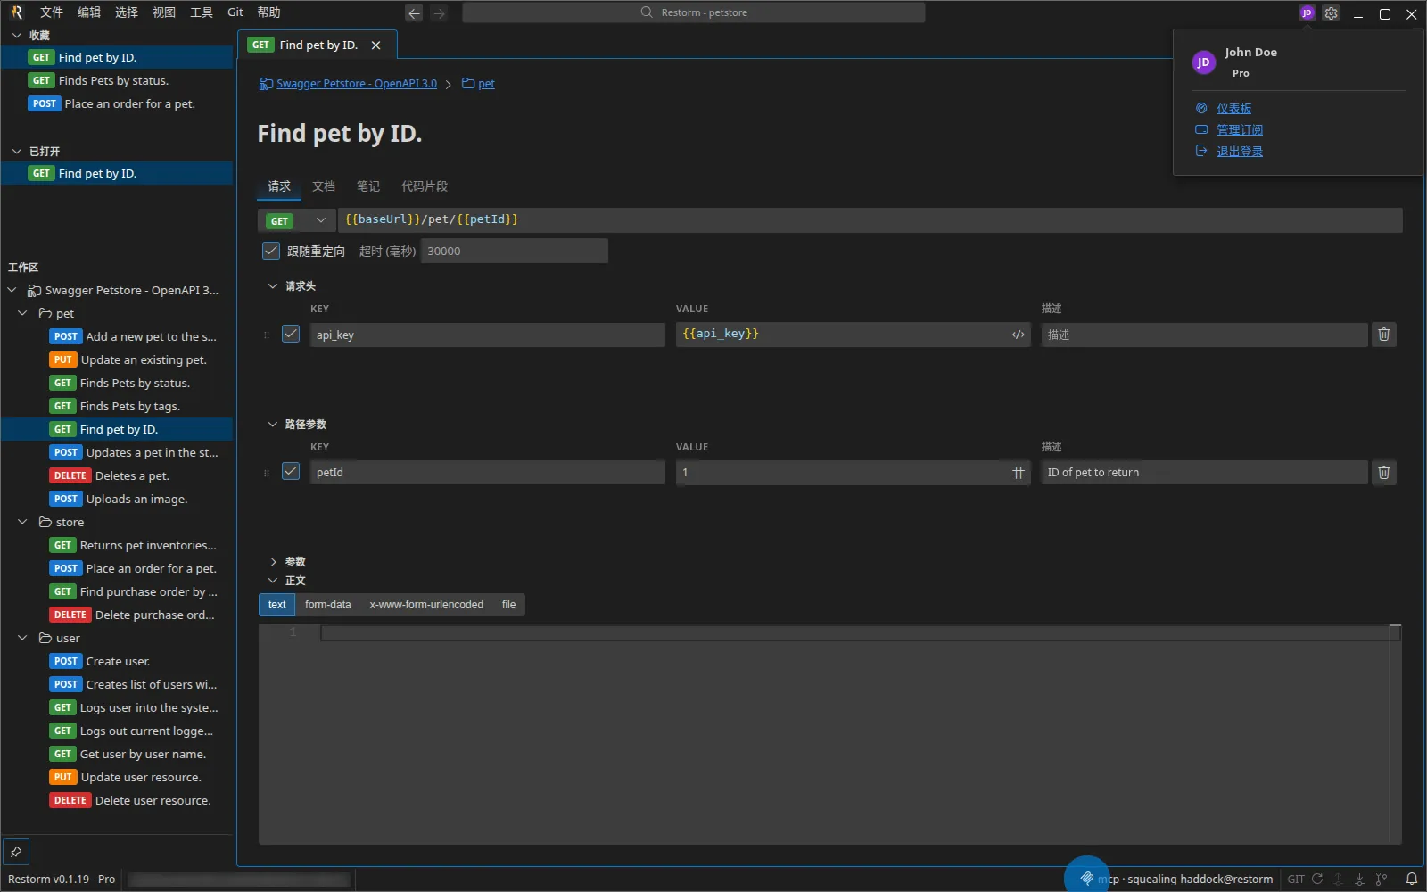This screenshot has width=1427, height=892.
Task: Click the request URL input field
Action: pos(870,220)
